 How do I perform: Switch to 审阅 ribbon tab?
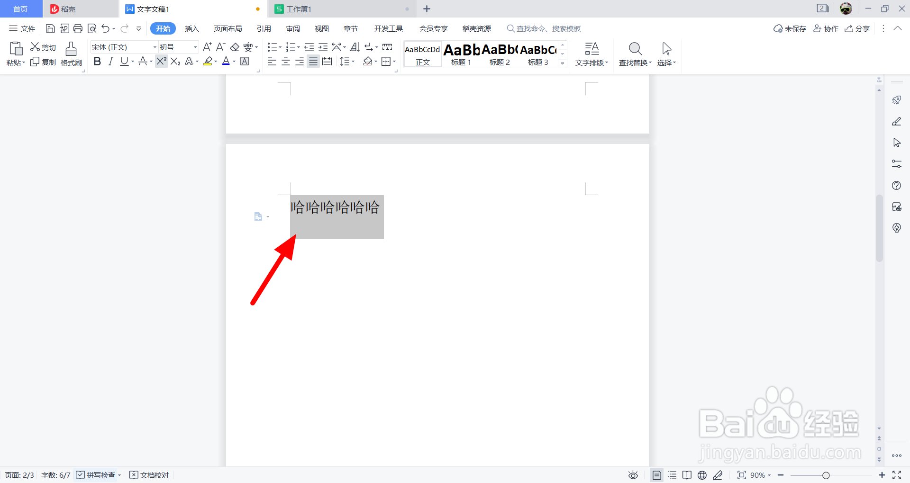tap(293, 29)
